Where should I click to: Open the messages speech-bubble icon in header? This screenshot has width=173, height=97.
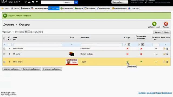[33, 2]
